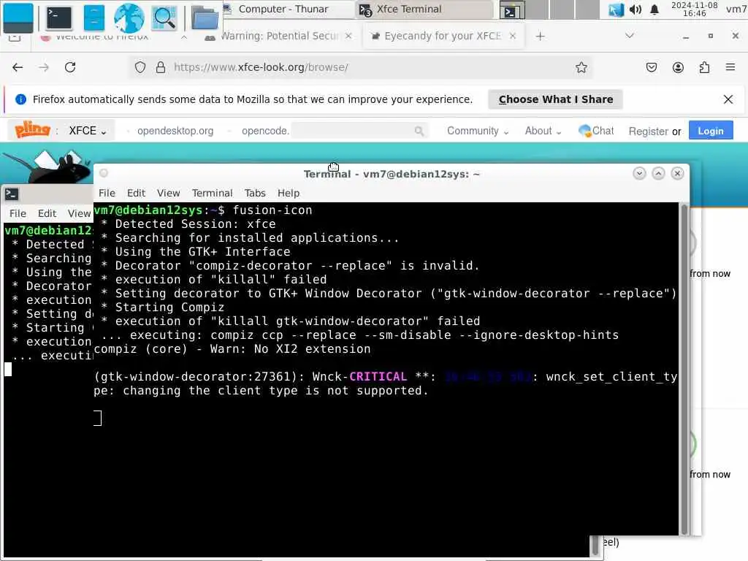This screenshot has width=748, height=561.
Task: Switch to Eyecandy for your XFCE tab
Action: click(437, 36)
